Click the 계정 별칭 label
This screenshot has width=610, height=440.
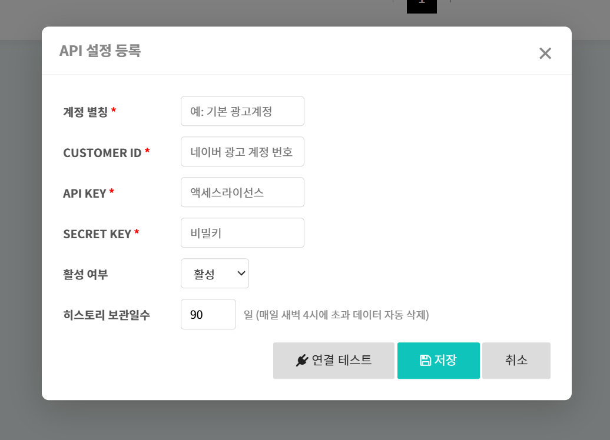(85, 112)
